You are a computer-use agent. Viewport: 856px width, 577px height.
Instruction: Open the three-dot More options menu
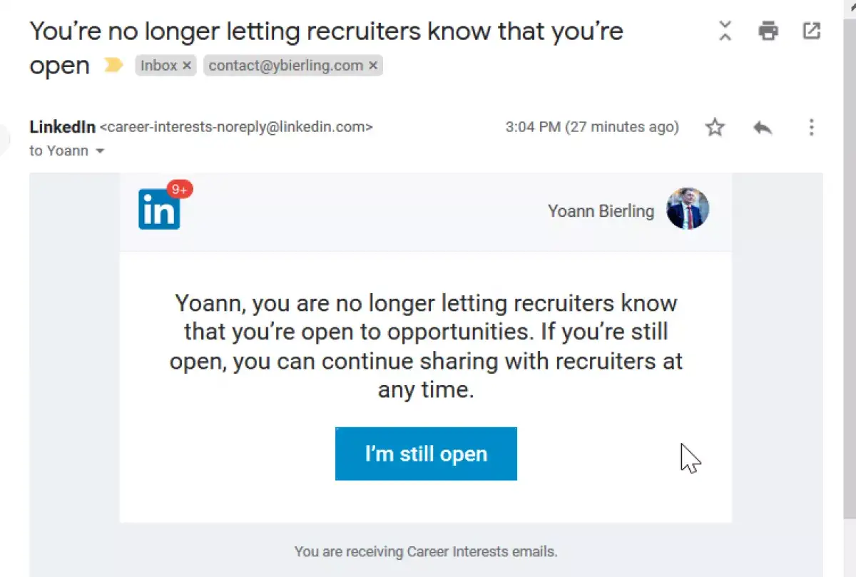811,128
